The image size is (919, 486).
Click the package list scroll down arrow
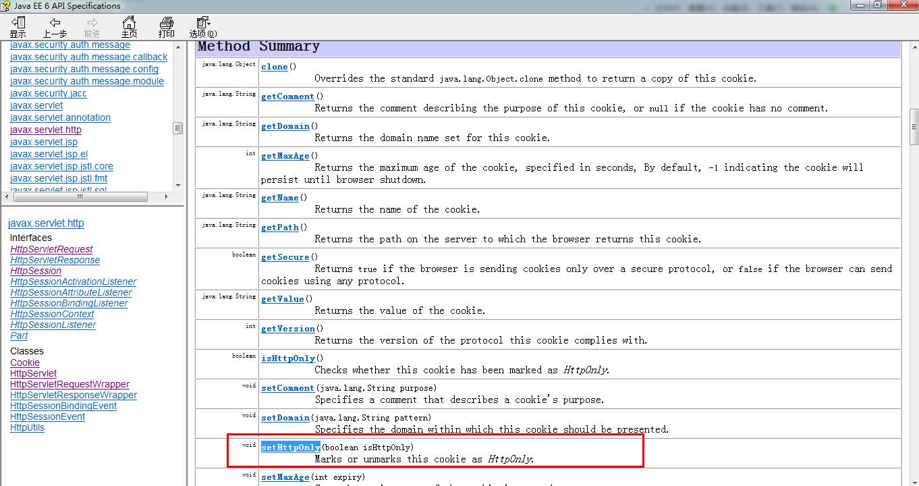[178, 185]
